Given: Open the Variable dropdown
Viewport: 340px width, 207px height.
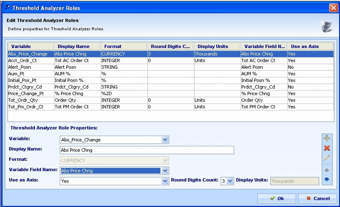Looking at the screenshot, I should coord(165,140).
